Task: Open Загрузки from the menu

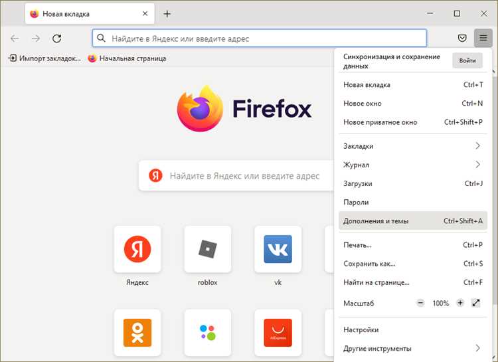Action: point(413,183)
